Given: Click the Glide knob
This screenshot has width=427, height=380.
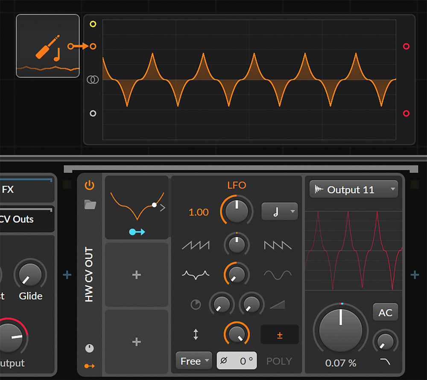Looking at the screenshot, I should point(31,275).
